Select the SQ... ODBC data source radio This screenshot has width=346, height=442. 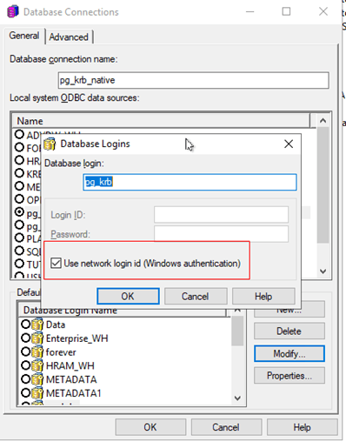[19, 251]
